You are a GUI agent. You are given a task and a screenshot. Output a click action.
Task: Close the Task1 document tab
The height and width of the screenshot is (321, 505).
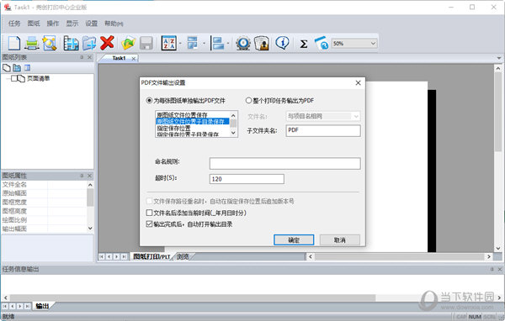click(x=133, y=59)
